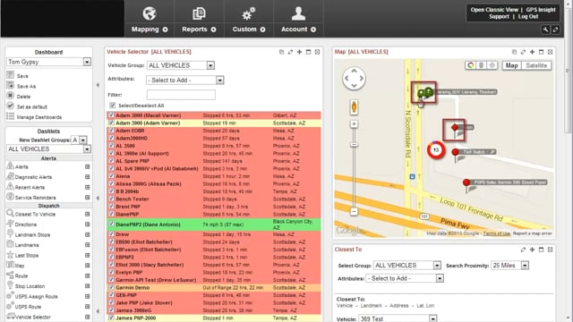Click the Street View pegman on map
This screenshot has height=322, width=573.
pyautogui.click(x=354, y=107)
